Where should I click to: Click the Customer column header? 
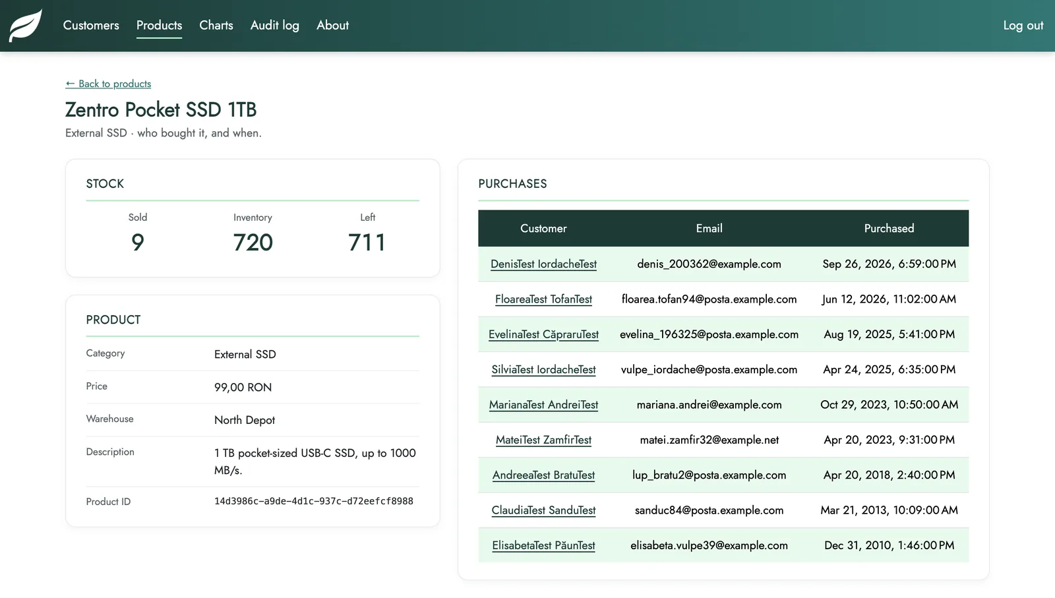click(x=543, y=228)
